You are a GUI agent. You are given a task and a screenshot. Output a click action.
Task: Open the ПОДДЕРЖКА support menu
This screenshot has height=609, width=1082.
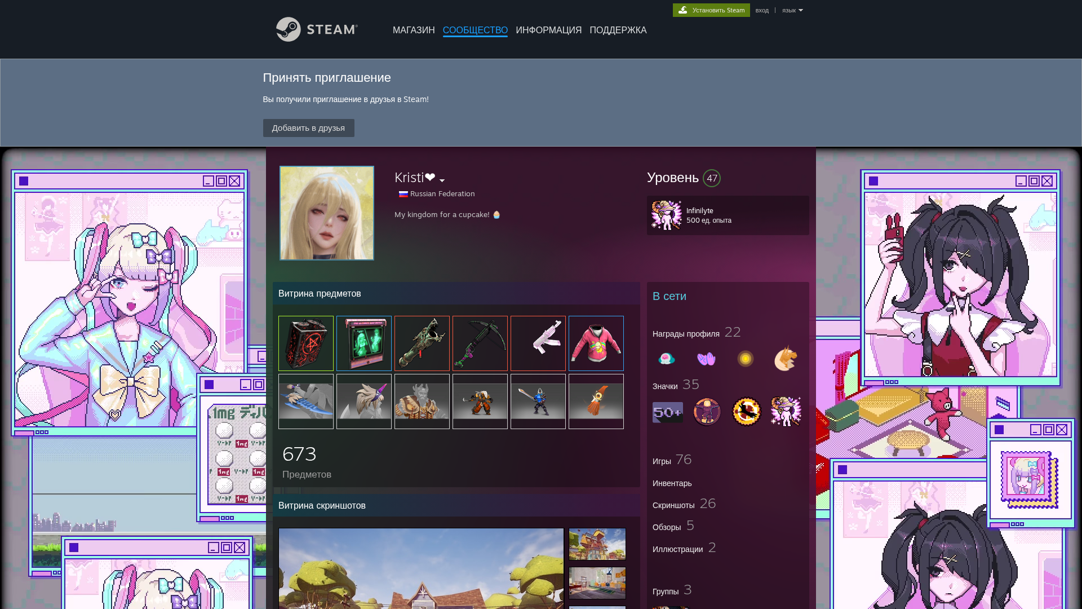(618, 30)
